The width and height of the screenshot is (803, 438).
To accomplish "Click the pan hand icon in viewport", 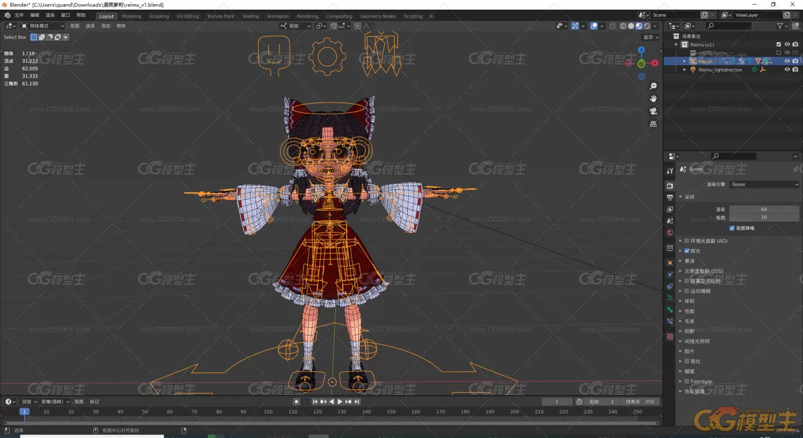I will coord(653,98).
